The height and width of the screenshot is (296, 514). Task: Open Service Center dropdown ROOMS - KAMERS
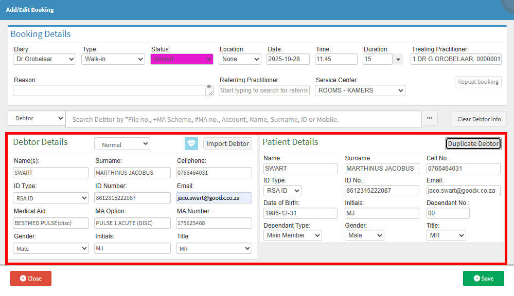coord(360,90)
